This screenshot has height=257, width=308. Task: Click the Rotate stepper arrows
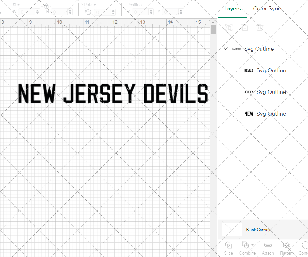click(113, 12)
